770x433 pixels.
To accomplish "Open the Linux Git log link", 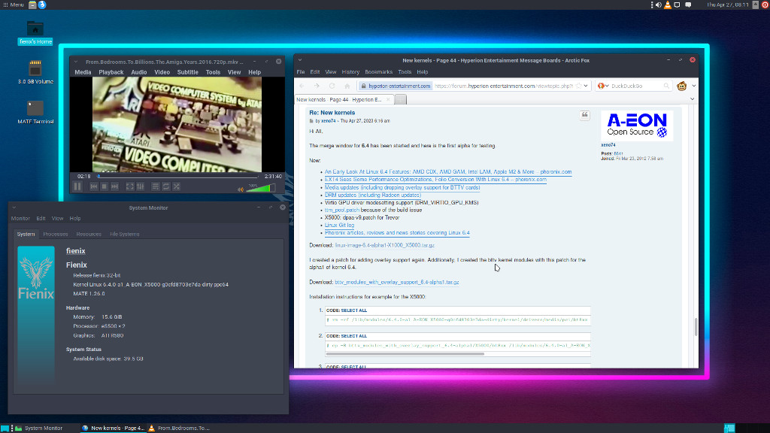I will pos(339,226).
